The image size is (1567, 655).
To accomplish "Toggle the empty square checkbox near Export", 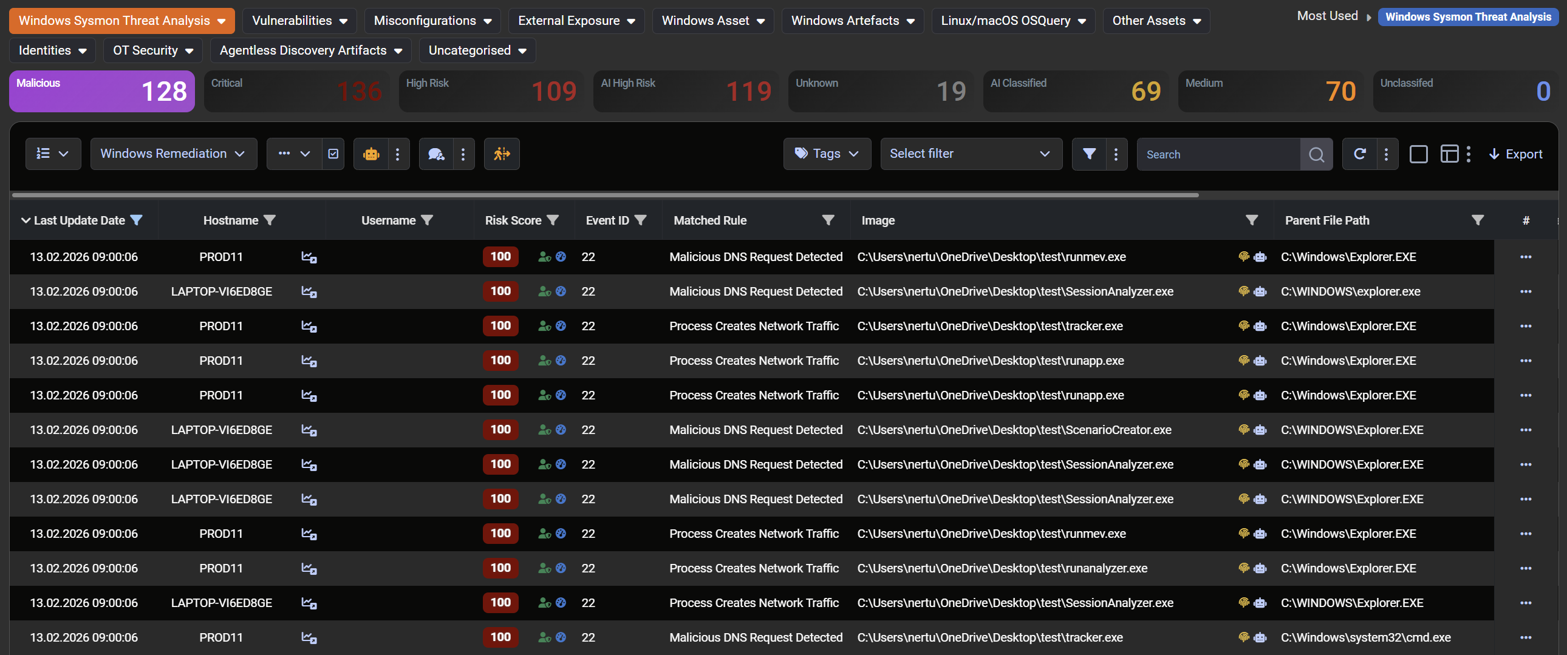I will coord(1418,154).
